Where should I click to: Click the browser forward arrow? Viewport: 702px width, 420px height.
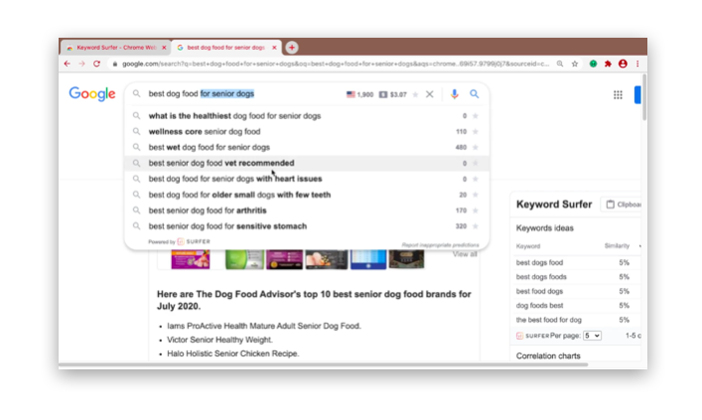click(x=82, y=64)
